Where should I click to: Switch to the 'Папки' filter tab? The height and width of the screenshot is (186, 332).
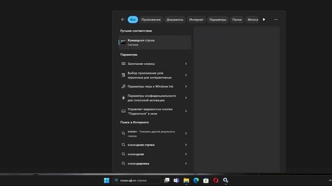[x=237, y=20]
